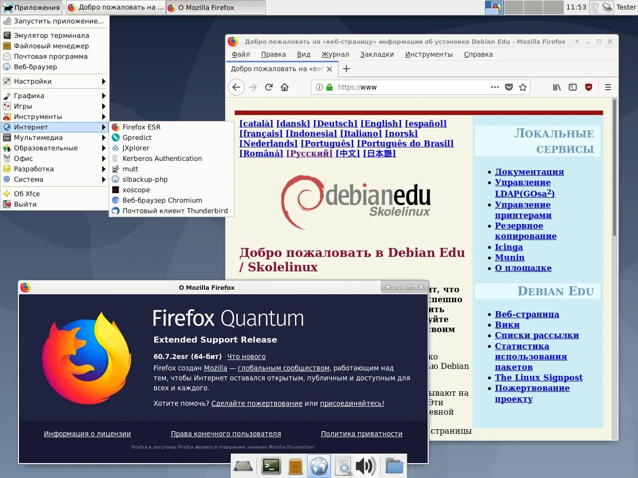Open Эмулятор терминала from menu
The image size is (638, 478).
tap(55, 35)
